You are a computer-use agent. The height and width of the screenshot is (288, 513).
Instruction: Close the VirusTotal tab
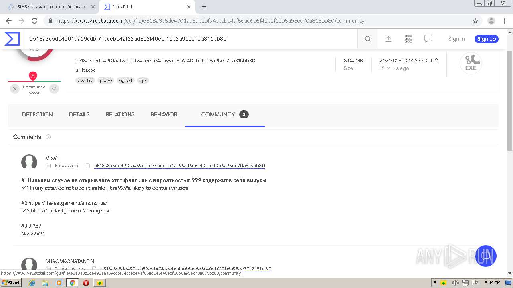coord(189,7)
